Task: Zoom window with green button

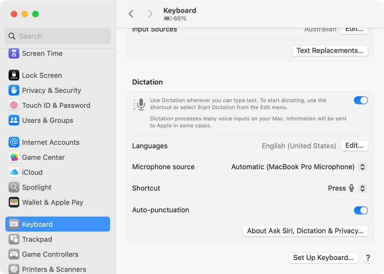Action: 35,14
